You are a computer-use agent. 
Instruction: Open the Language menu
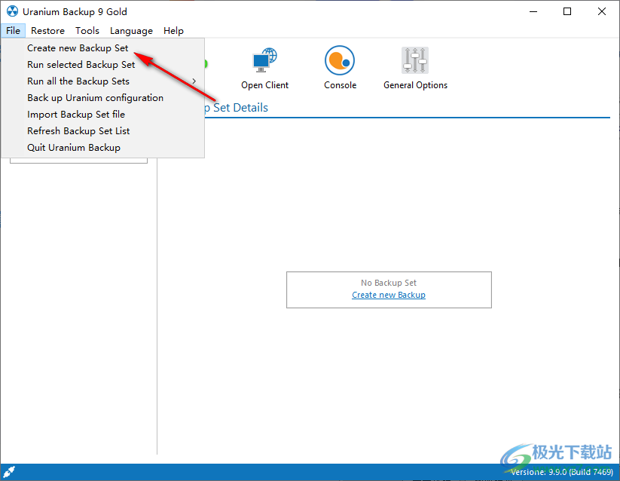click(x=131, y=30)
